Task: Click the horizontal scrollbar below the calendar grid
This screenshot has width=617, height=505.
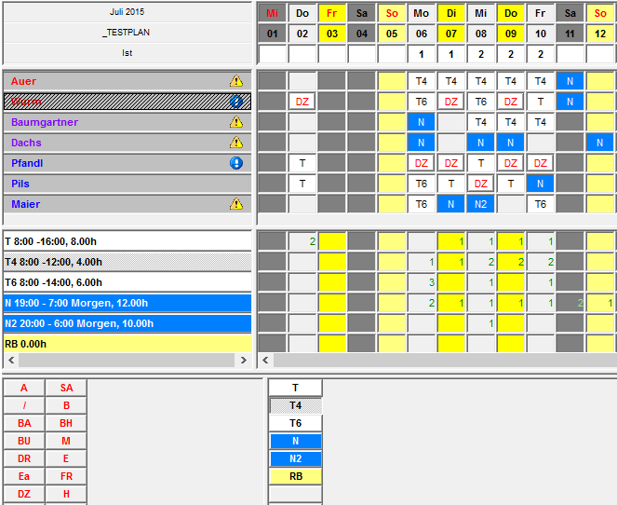Action: tap(437, 360)
